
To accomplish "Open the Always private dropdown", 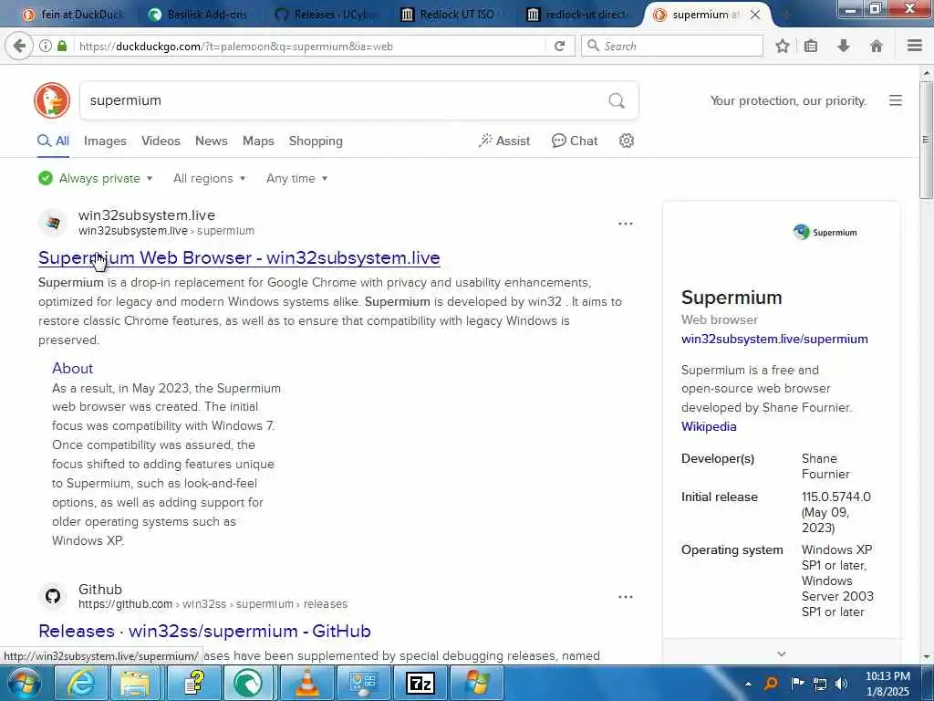I will (95, 178).
